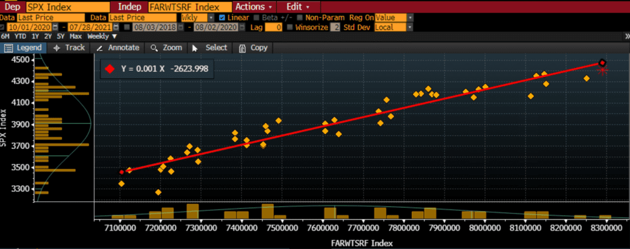Toggle the Beta +/- checkbox

tap(257, 18)
